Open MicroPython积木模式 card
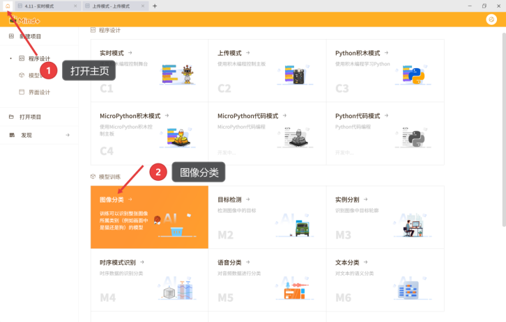Viewport: 506px width, 322px height. [148, 134]
